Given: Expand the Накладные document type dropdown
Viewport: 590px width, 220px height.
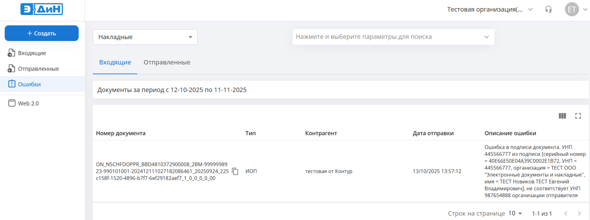Looking at the screenshot, I should (x=145, y=37).
